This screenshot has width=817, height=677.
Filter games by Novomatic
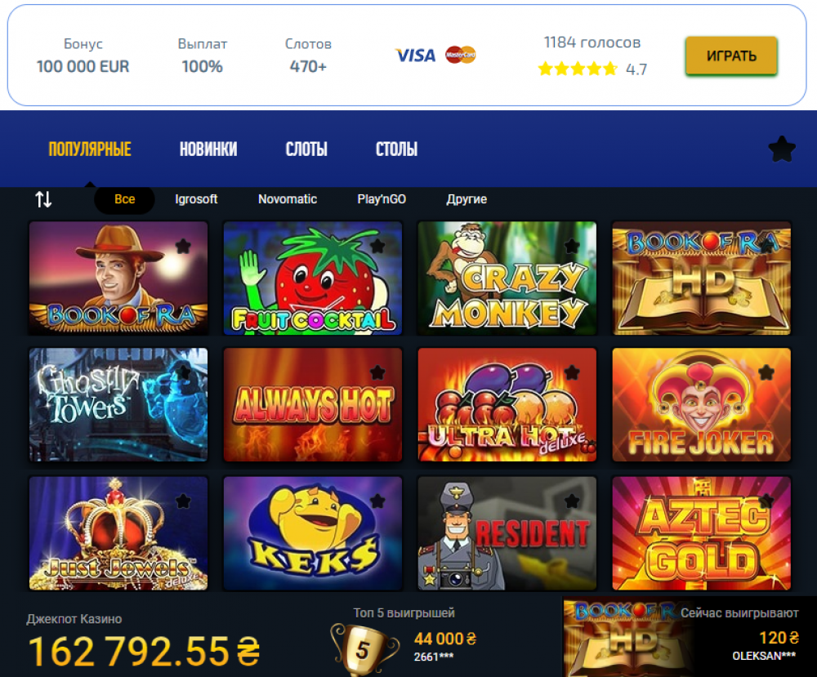click(x=288, y=199)
